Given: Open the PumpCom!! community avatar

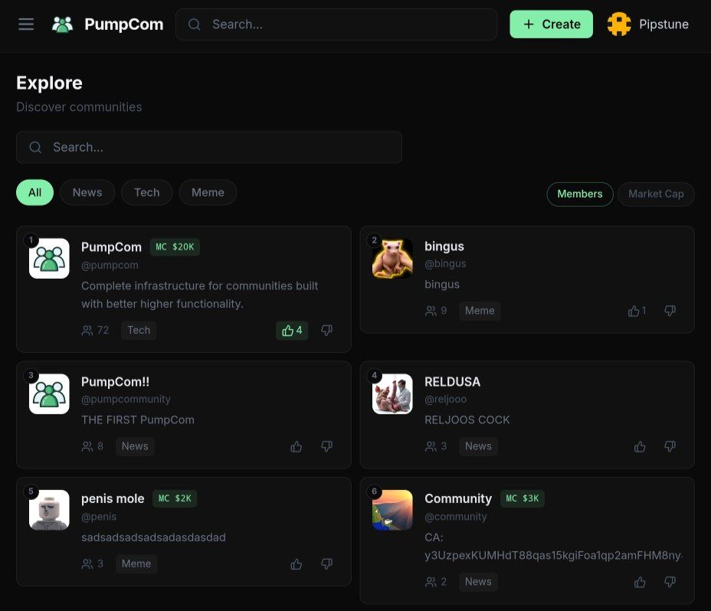Looking at the screenshot, I should (x=49, y=394).
